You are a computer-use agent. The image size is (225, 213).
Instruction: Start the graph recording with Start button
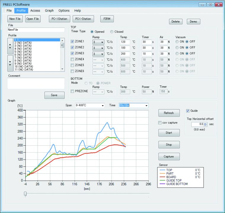click(x=169, y=133)
